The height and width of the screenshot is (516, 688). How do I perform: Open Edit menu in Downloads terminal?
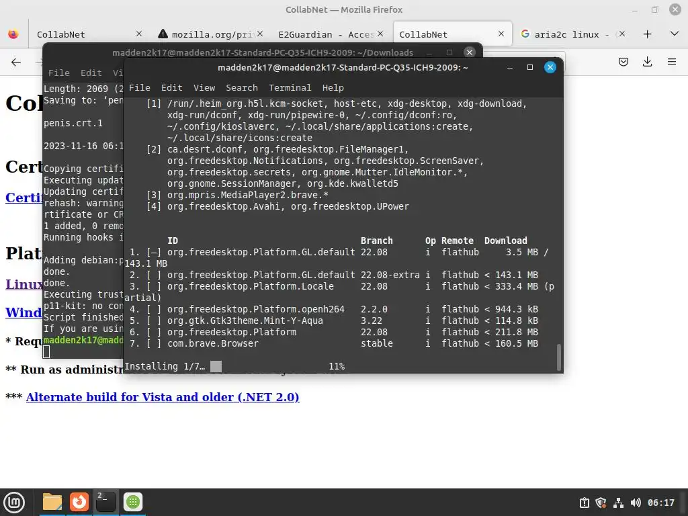pyautogui.click(x=91, y=73)
